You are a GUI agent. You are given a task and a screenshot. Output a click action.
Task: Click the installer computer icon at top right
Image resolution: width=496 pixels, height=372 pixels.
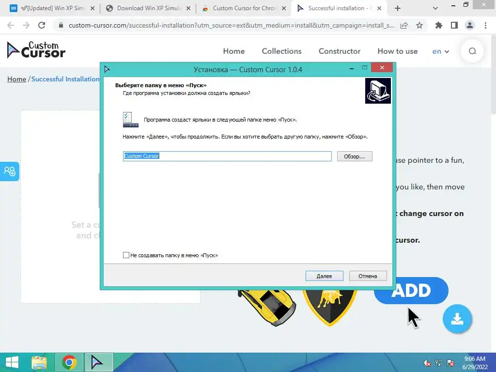[x=378, y=91]
